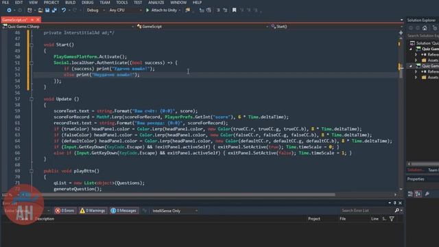
Task: Click the decrease indent toolbar icon
Action: click(x=202, y=10)
